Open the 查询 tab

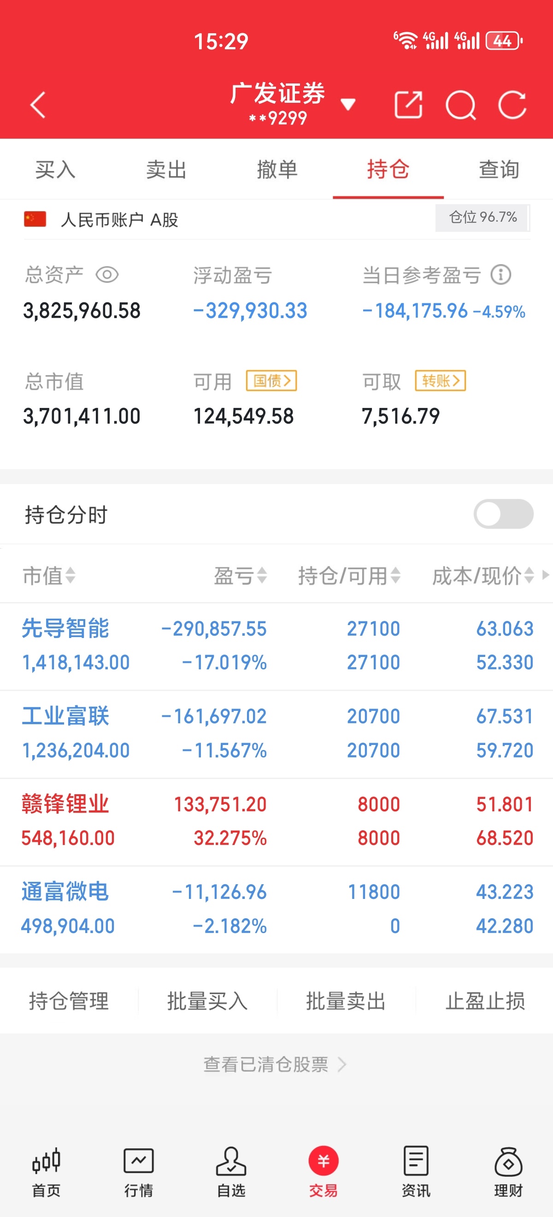(x=499, y=169)
